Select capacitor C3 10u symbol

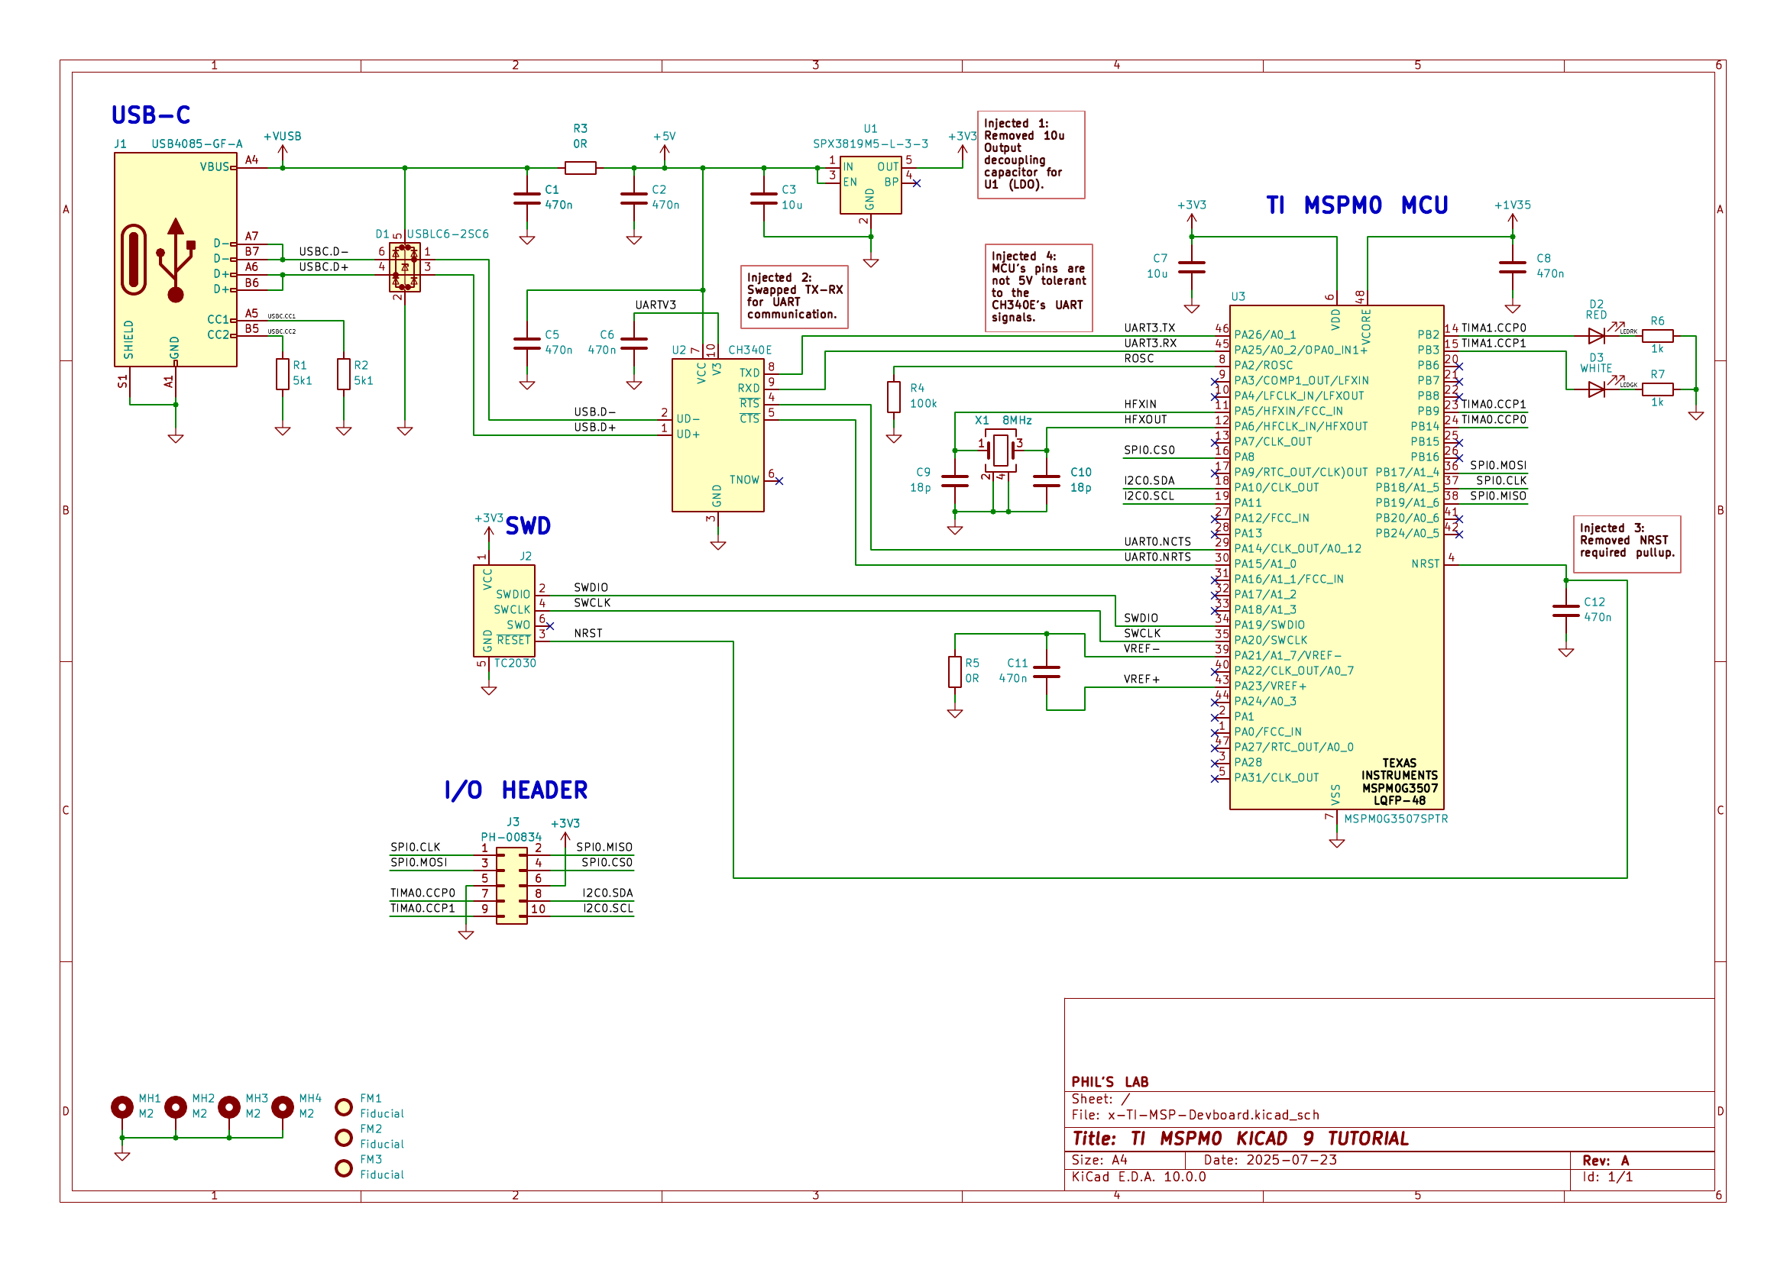(x=763, y=199)
